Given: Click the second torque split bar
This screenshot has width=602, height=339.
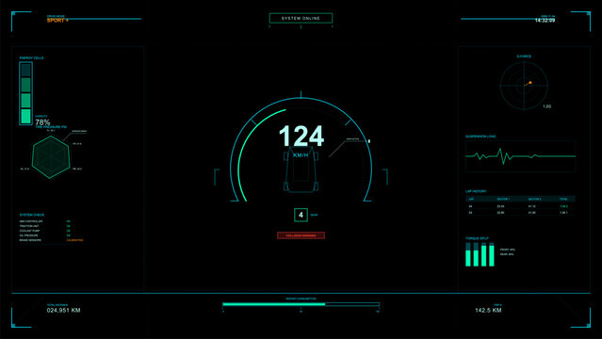Looking at the screenshot, I should point(476,254).
